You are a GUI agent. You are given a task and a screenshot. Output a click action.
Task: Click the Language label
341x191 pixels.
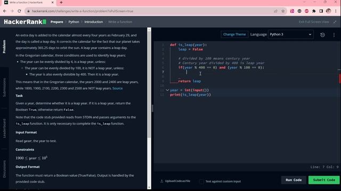[258, 34]
